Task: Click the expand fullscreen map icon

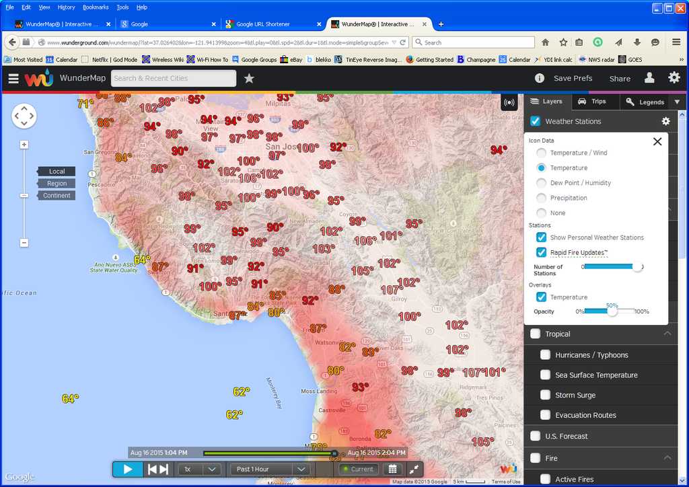Action: click(414, 469)
